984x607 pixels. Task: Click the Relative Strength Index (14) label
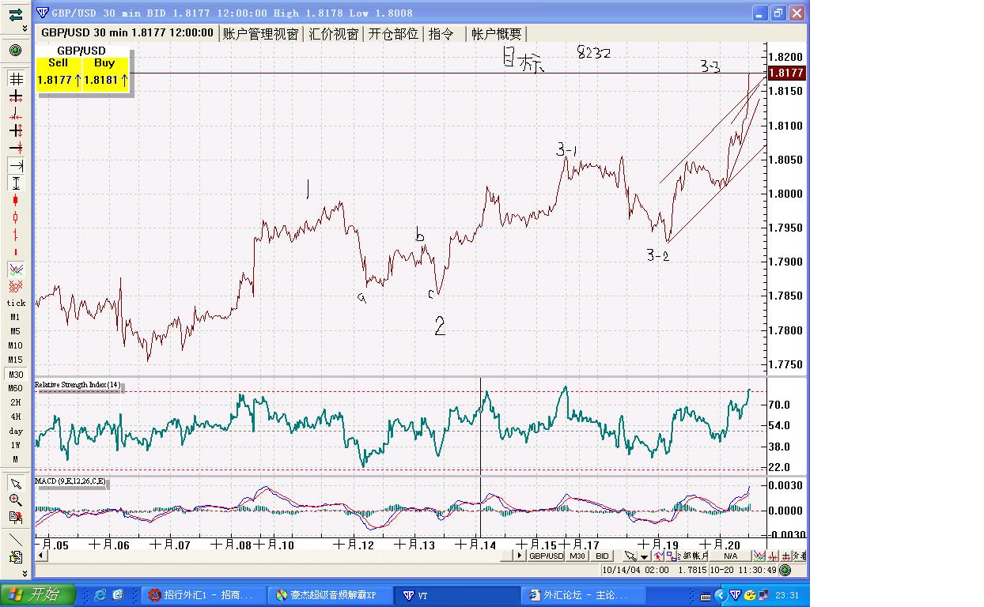(79, 385)
